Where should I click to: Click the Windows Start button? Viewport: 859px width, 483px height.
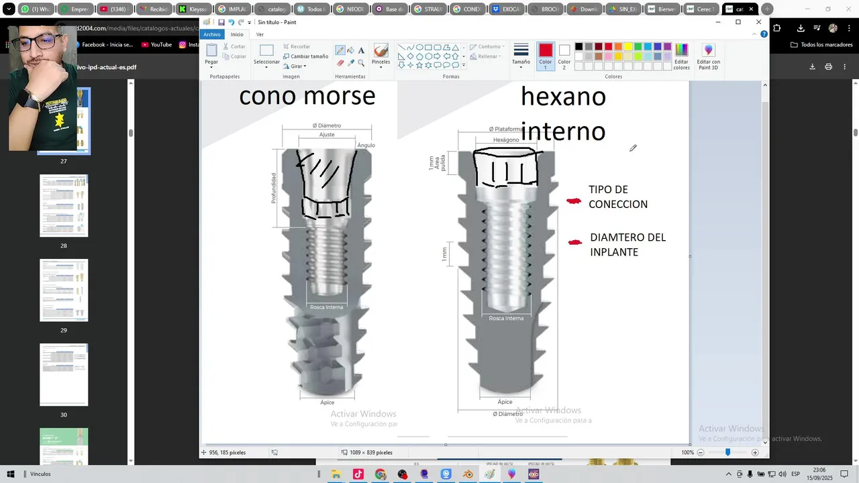11,474
